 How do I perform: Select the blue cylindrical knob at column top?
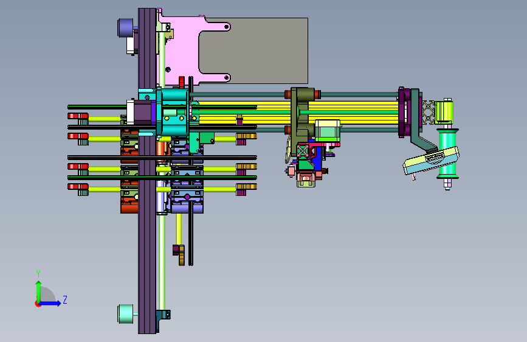click(x=125, y=27)
